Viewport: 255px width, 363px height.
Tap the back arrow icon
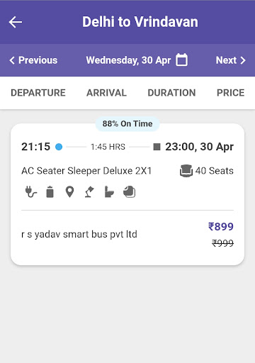coord(16,22)
